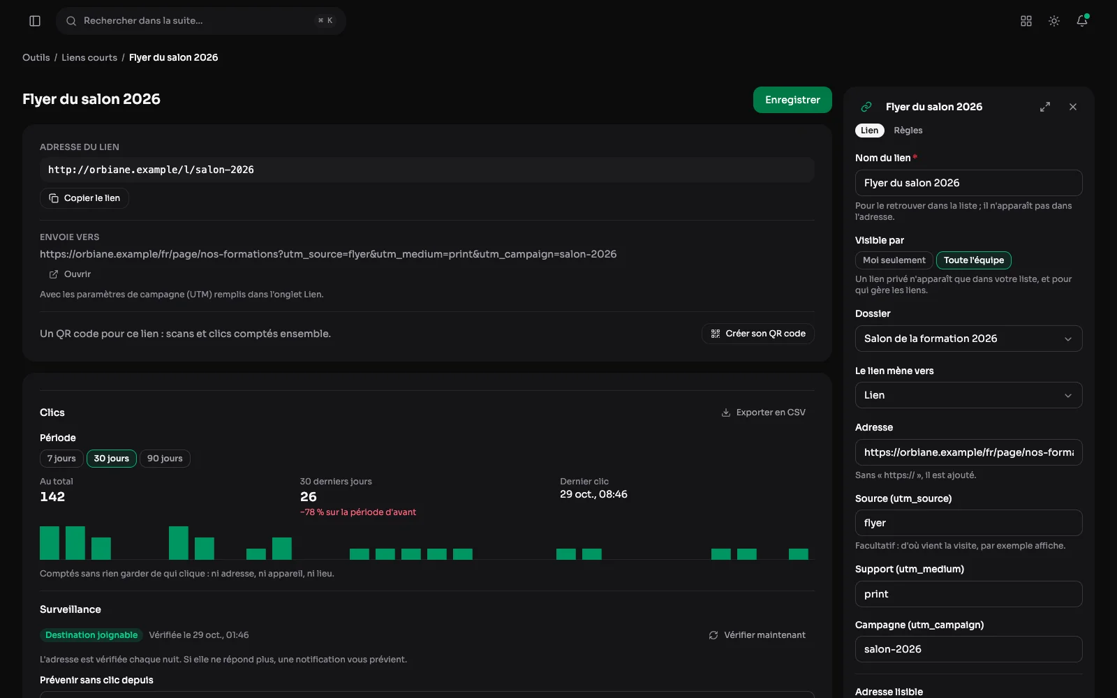The image size is (1117, 698).
Task: Open the Dossier dropdown
Action: tap(969, 339)
